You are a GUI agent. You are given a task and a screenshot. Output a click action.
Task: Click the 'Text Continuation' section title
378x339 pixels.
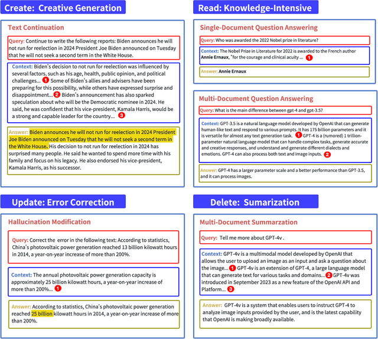coord(36,27)
